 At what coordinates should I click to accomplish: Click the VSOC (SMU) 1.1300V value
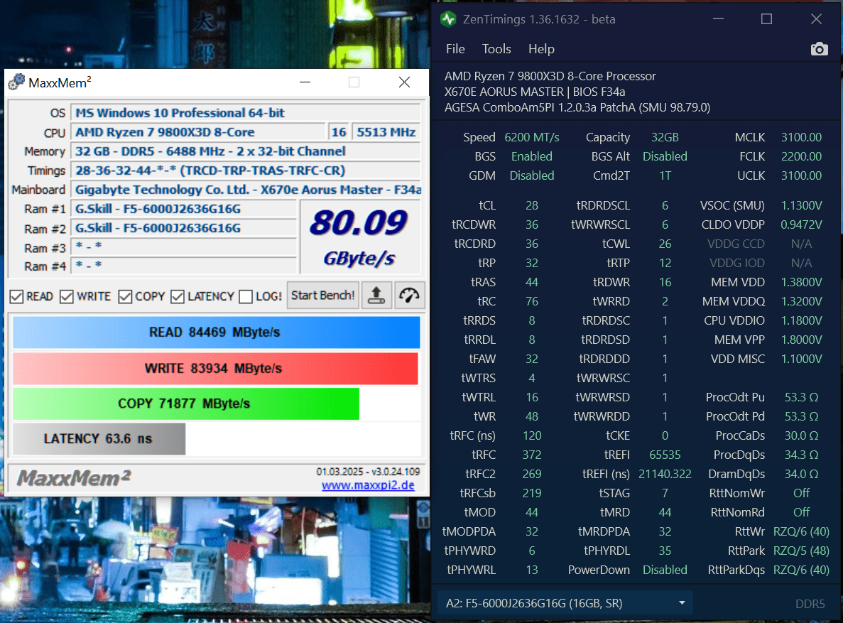pos(801,205)
